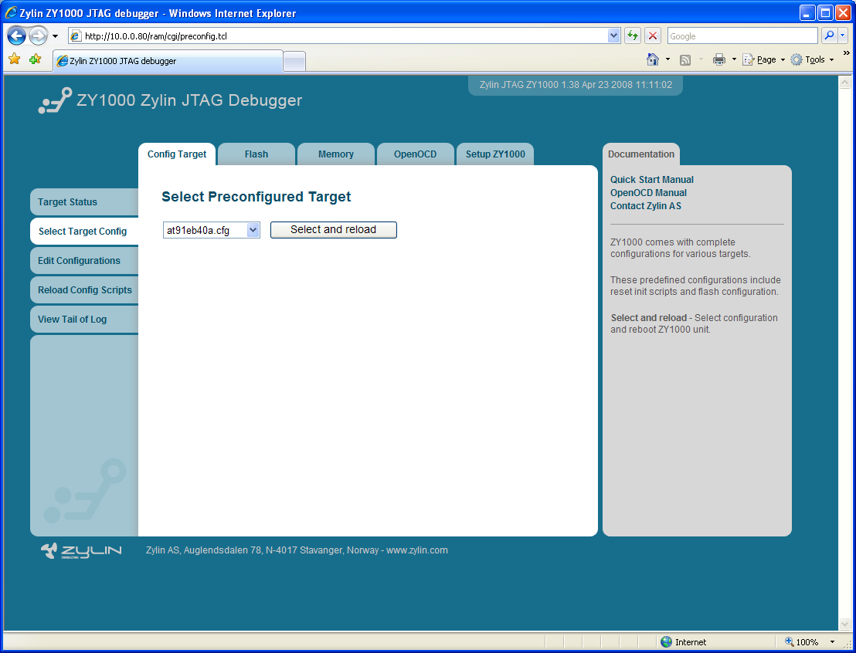Click the Zylin logo in the footer
Image resolution: width=856 pixels, height=653 pixels.
(x=81, y=551)
